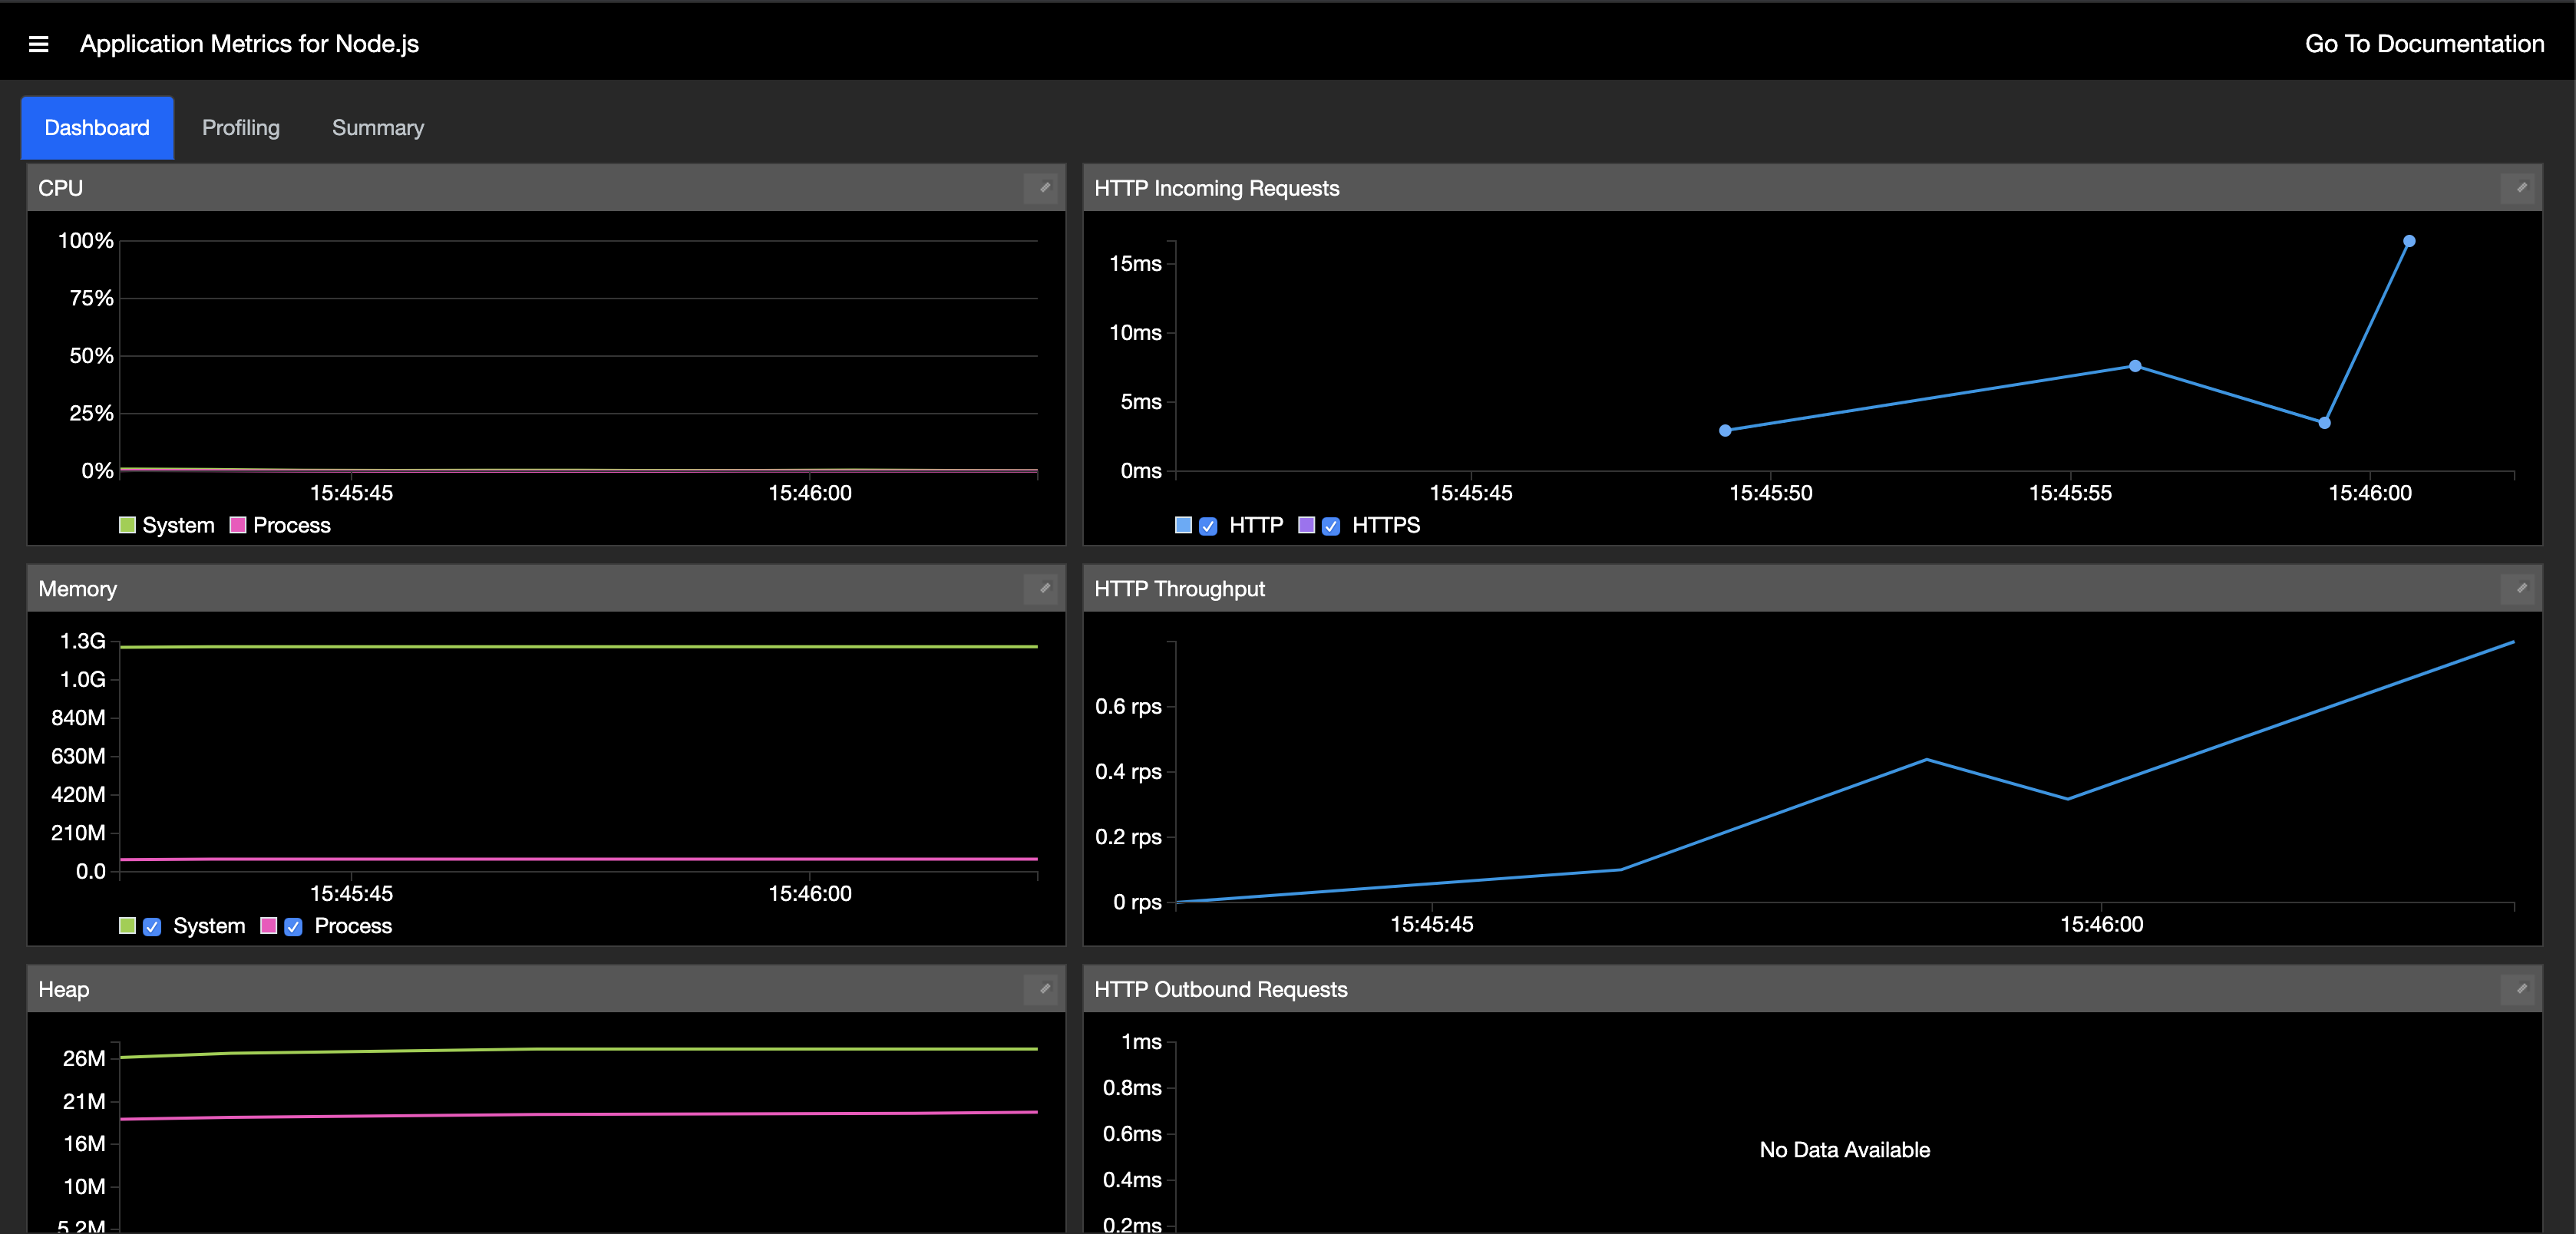Switch to the Summary tab
Viewport: 2576px width, 1234px height.
pyautogui.click(x=378, y=128)
